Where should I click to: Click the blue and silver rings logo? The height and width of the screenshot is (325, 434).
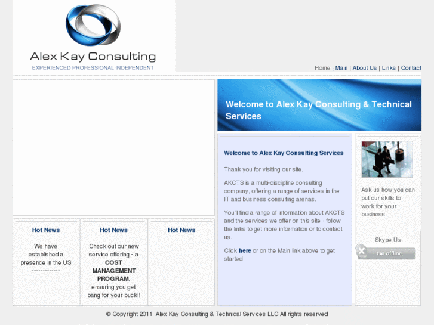(93, 25)
